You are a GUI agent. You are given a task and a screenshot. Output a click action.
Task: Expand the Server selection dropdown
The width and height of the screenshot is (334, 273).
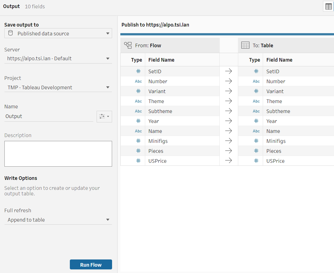coord(58,59)
